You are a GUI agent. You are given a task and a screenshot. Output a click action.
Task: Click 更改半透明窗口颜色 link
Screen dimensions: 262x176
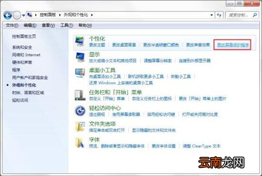click(x=161, y=45)
